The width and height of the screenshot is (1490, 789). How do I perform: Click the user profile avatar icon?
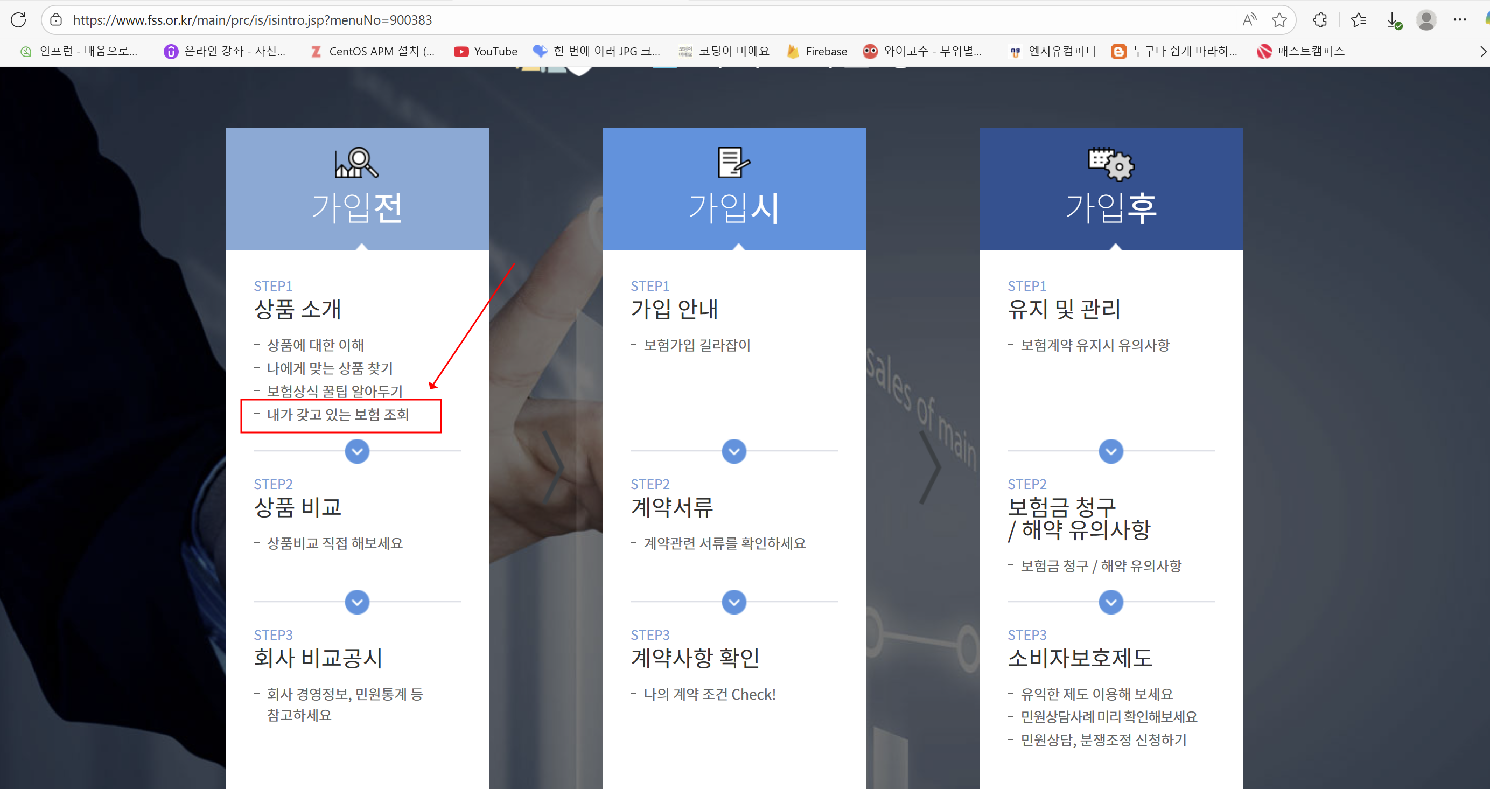tap(1426, 20)
